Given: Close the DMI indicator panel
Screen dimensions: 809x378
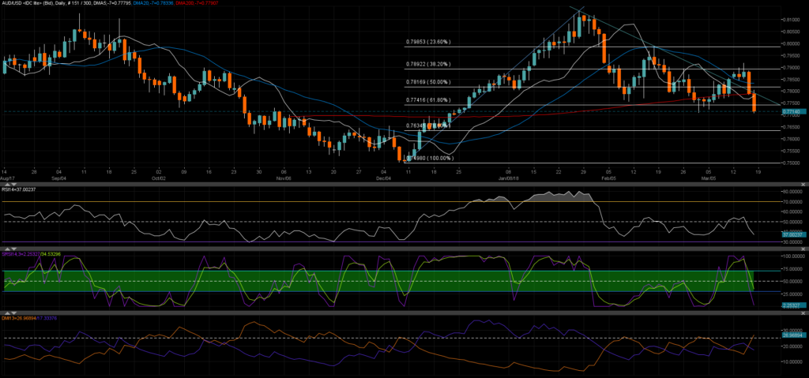Looking at the screenshot, I should click(803, 313).
